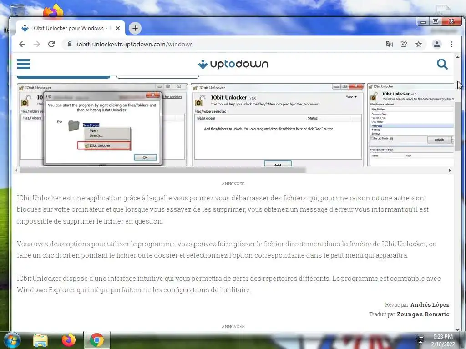Open Firefox from the taskbar
The width and height of the screenshot is (466, 349).
69,340
